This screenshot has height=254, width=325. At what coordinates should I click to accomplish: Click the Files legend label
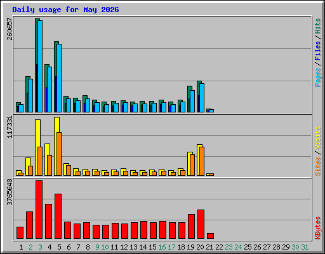click(x=317, y=50)
